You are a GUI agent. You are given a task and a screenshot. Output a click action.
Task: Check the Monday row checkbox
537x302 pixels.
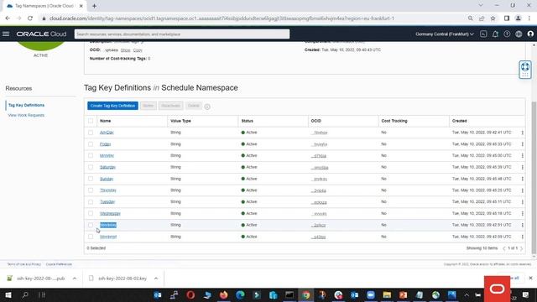click(91, 155)
